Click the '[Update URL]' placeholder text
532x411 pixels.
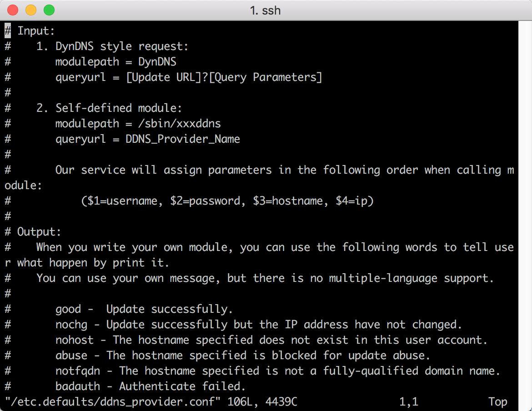click(x=164, y=77)
